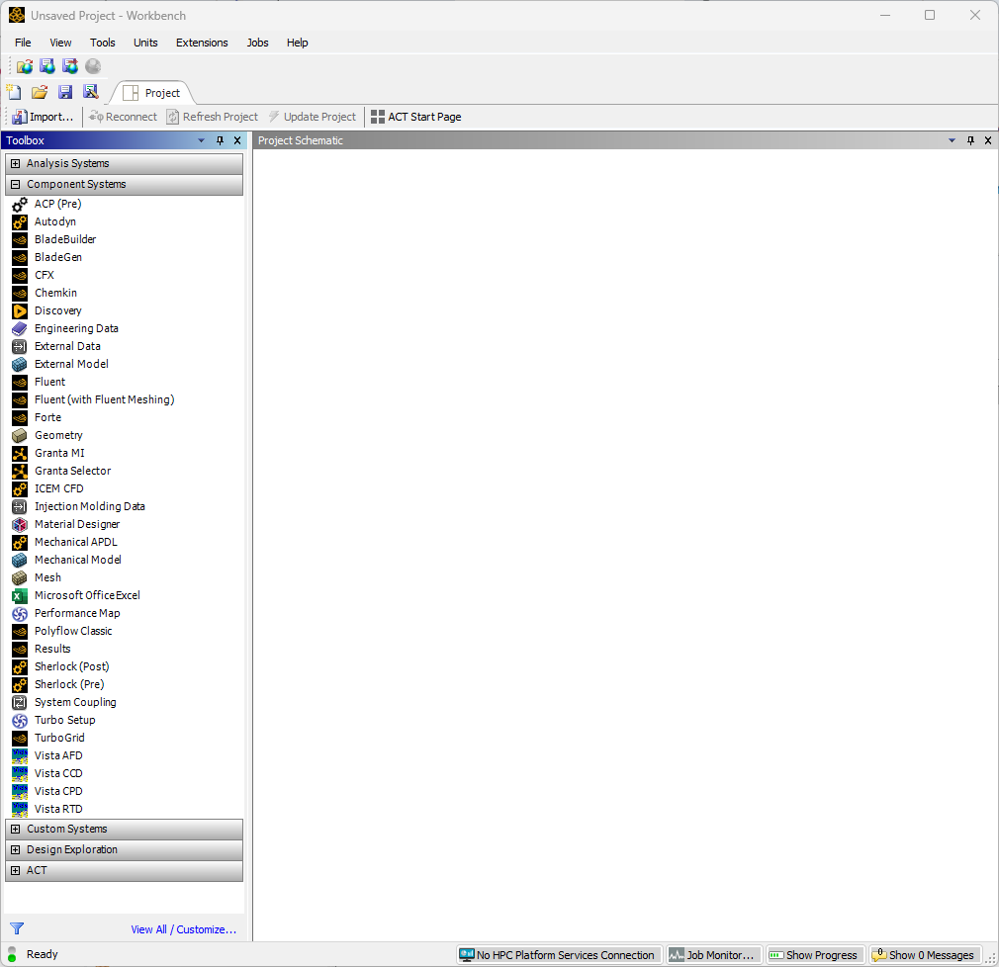The width and height of the screenshot is (999, 967).
Task: Click the Autodyn component icon
Action: tap(20, 222)
